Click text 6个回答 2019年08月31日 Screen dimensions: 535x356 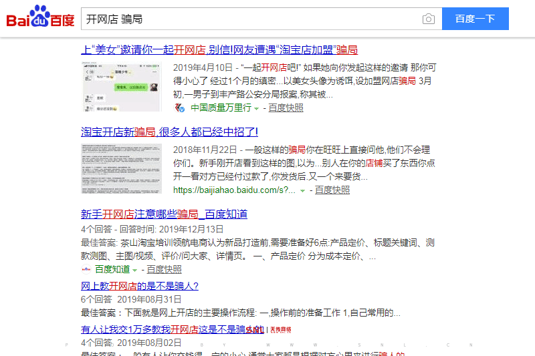(131, 299)
